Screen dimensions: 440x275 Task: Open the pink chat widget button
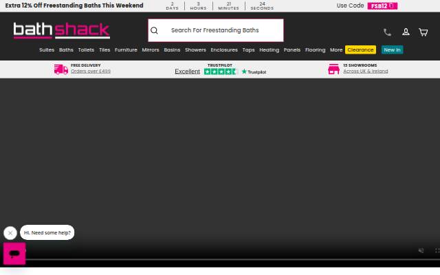tap(14, 254)
